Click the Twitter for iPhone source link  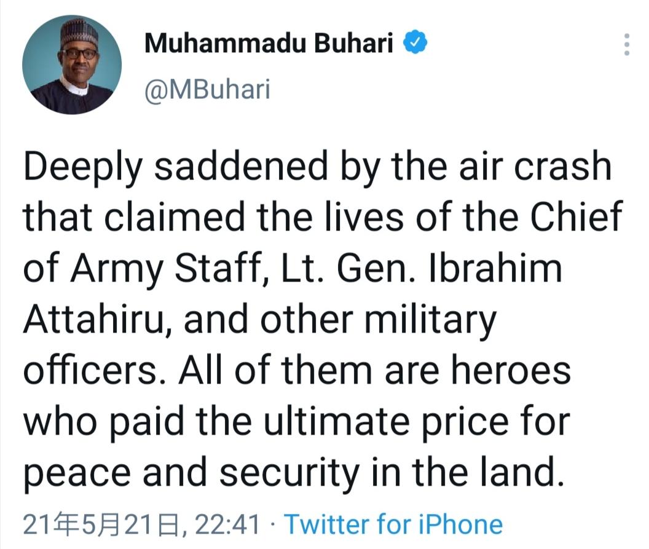click(393, 524)
